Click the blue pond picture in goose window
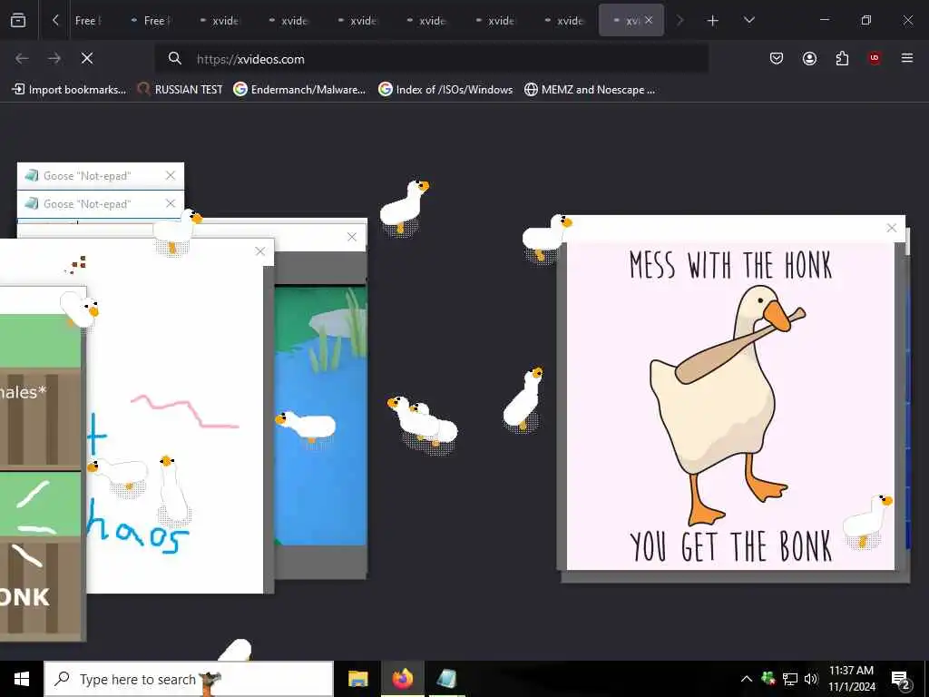 coord(321,416)
